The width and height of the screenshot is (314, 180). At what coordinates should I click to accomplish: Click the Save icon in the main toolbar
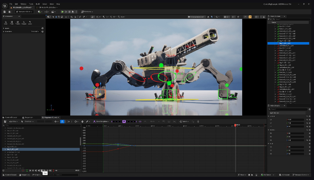coord(5,12)
